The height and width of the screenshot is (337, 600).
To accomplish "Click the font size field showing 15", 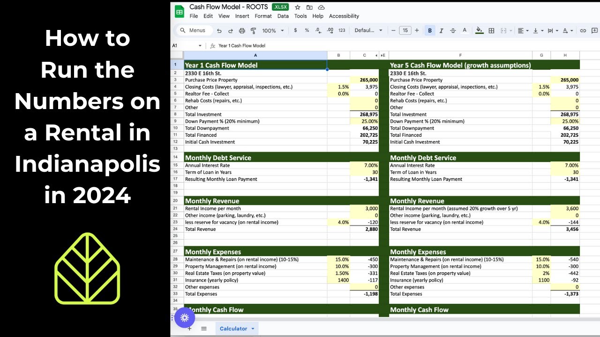I will tap(405, 30).
